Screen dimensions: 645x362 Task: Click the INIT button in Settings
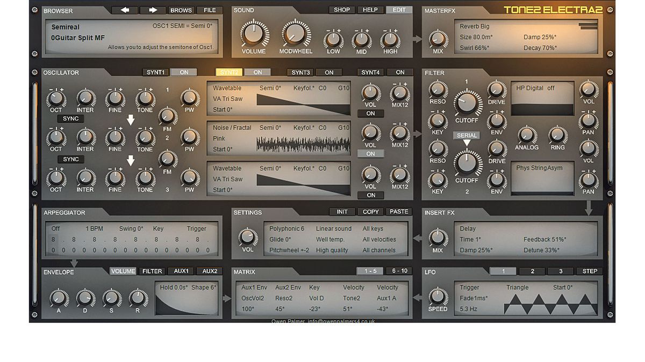pos(342,212)
